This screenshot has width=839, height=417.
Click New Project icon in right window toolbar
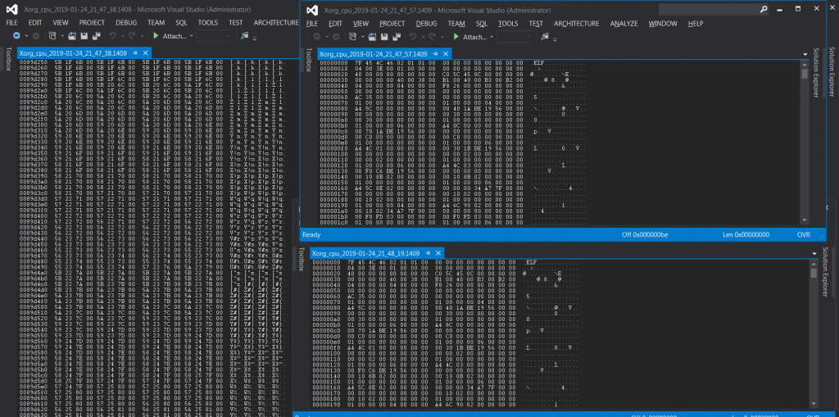point(352,37)
